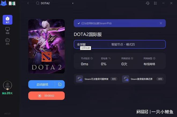Stop acceleration with the red timer button
This screenshot has width=177, height=117.
click(x=46, y=96)
